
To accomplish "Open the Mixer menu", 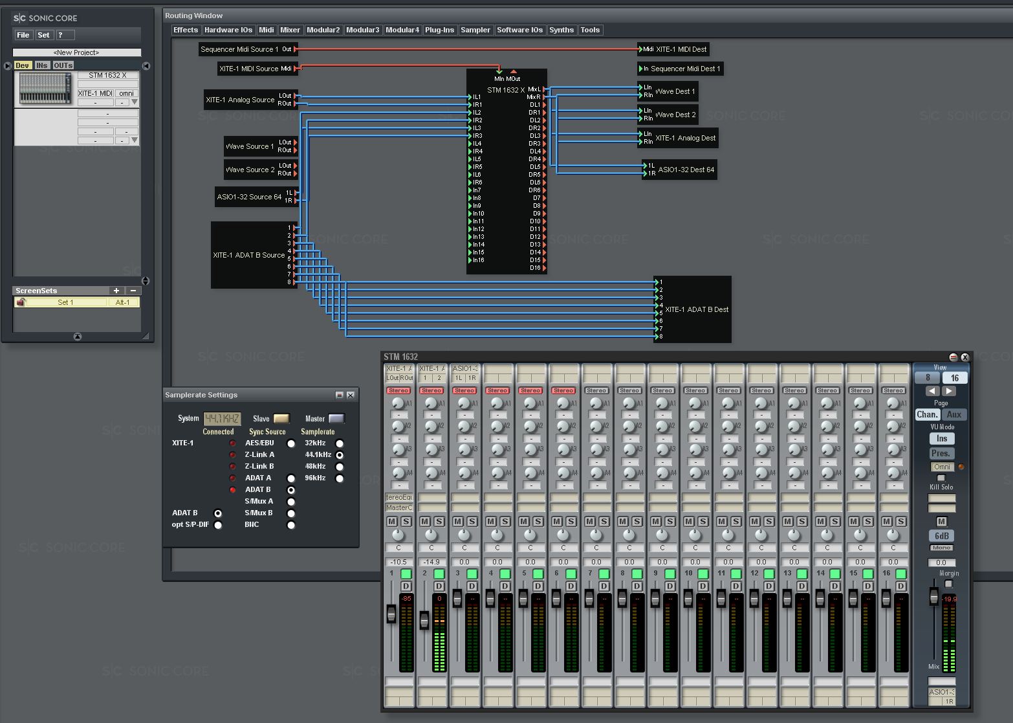I will 290,30.
